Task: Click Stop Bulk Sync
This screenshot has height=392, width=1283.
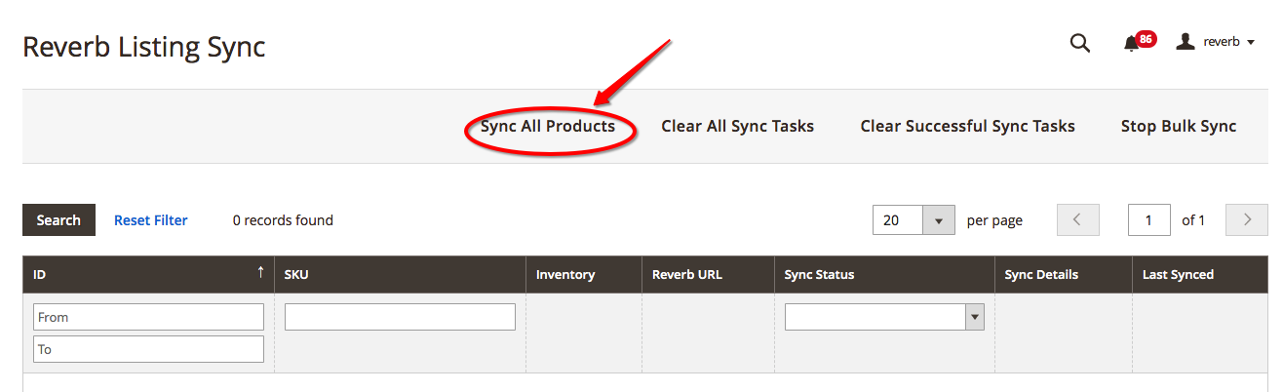Action: pos(1178,126)
